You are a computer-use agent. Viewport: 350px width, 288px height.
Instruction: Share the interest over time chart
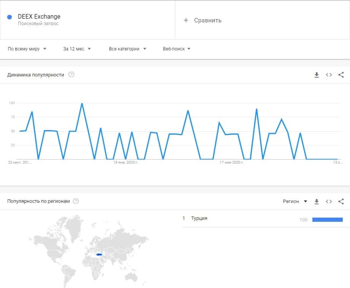[341, 75]
